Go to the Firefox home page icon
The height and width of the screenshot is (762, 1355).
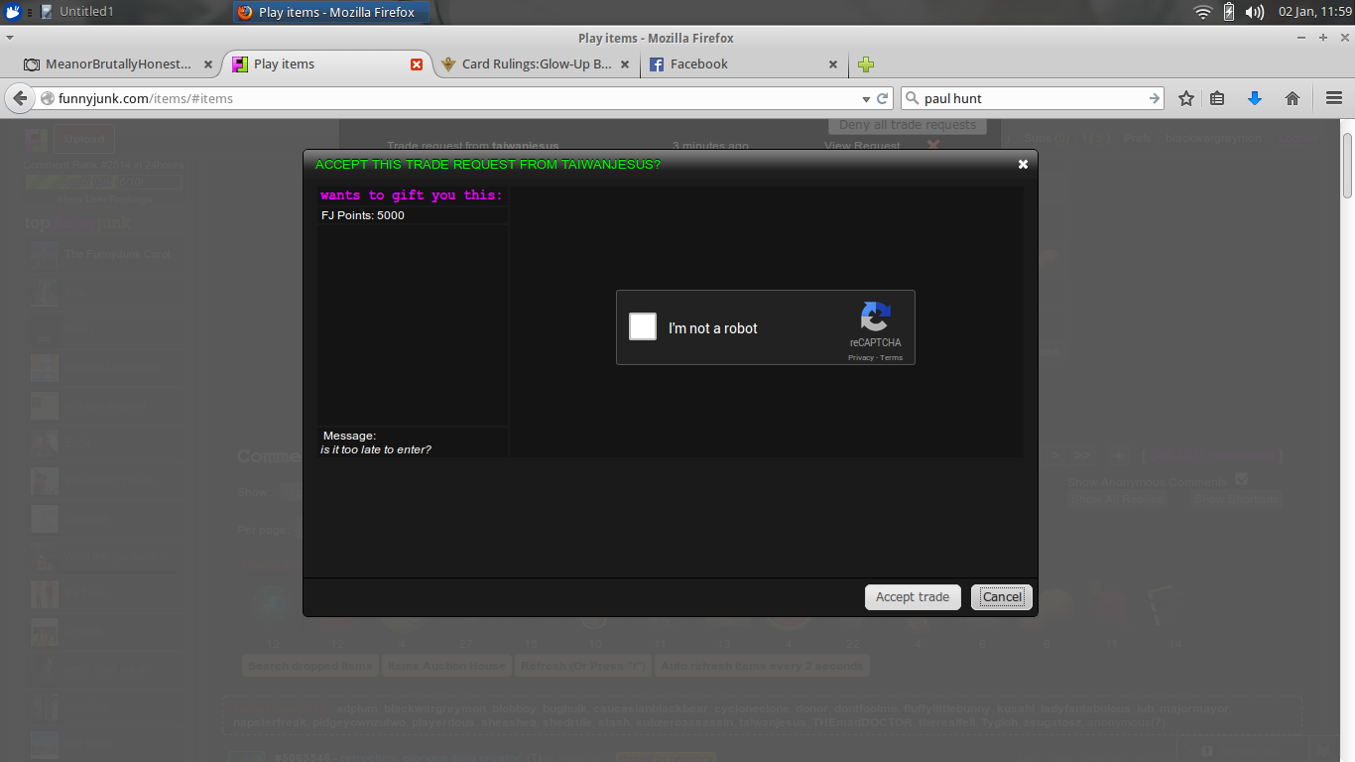[1292, 98]
